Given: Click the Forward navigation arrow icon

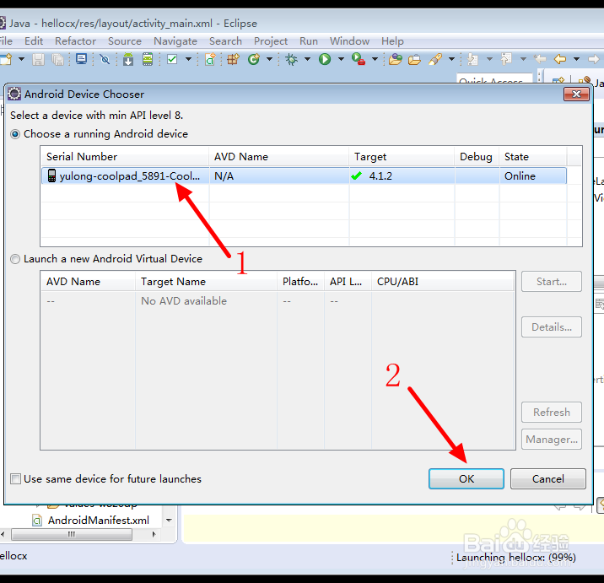Looking at the screenshot, I should coord(594,59).
